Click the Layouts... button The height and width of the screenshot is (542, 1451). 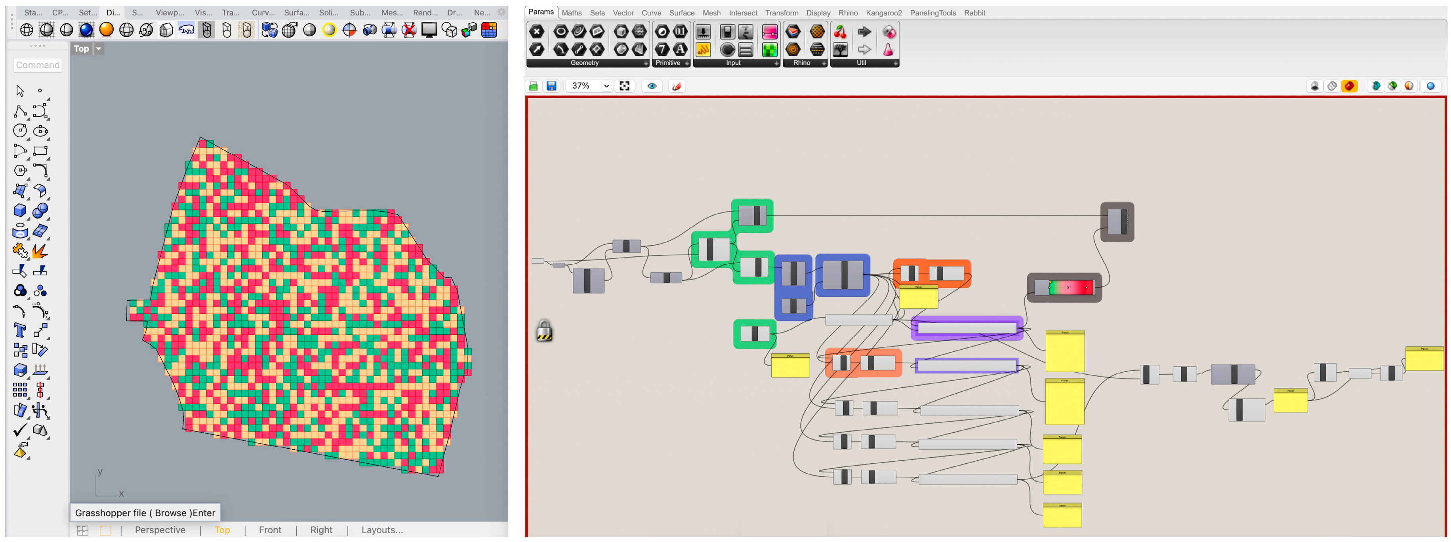coord(382,530)
